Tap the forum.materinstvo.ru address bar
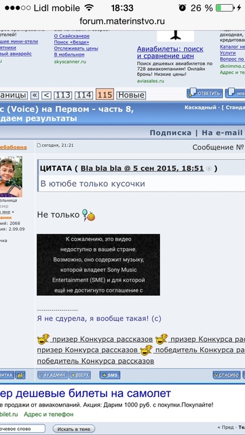This screenshot has width=245, height=435. [122, 21]
